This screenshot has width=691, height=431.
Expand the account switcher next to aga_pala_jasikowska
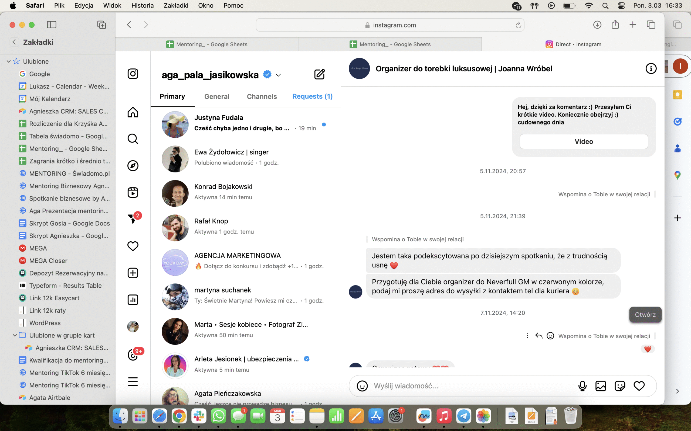tap(278, 75)
